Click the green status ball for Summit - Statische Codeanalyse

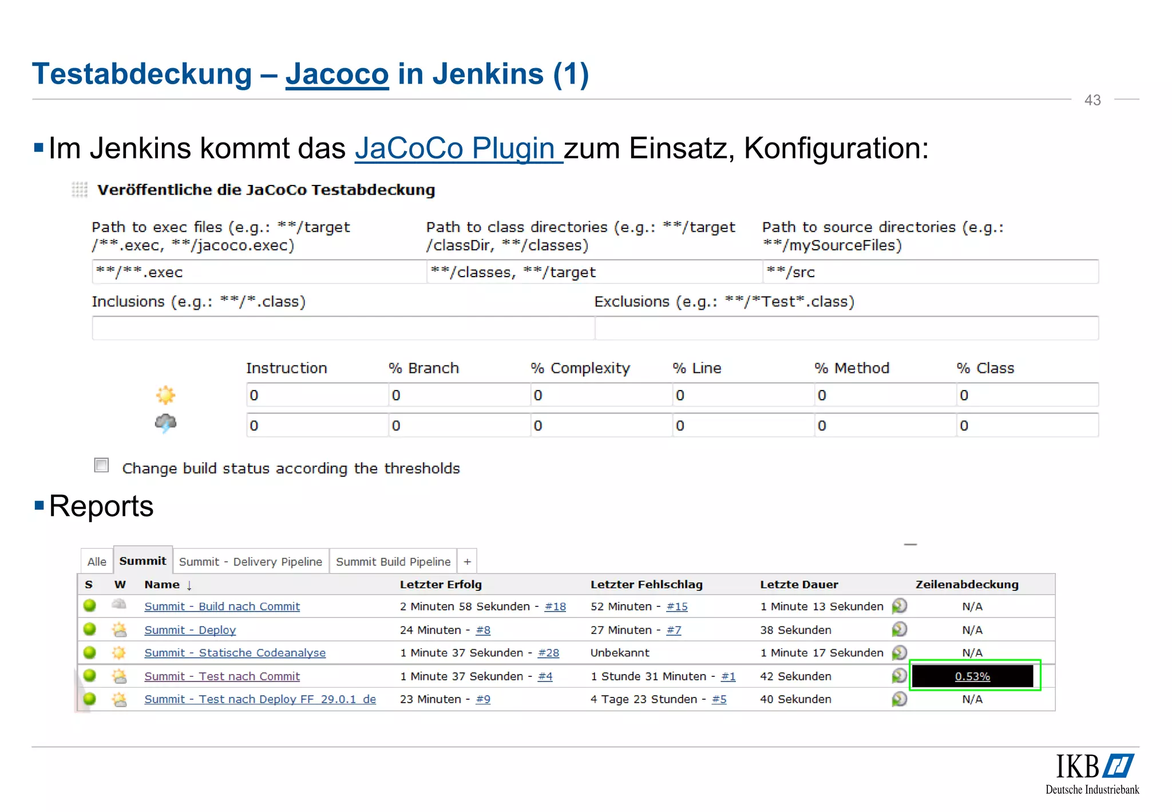pyautogui.click(x=89, y=652)
